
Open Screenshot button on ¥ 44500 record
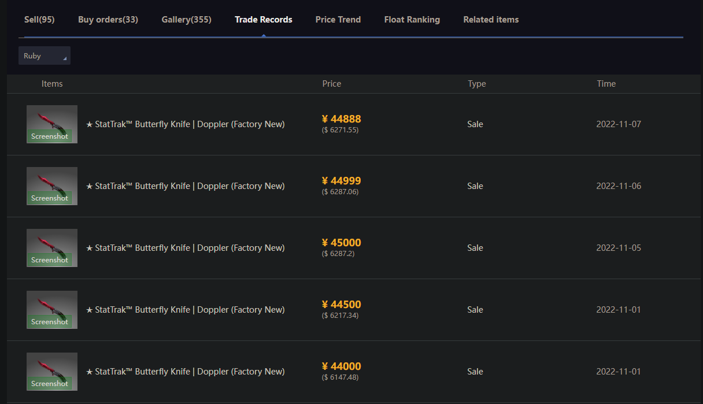point(50,322)
